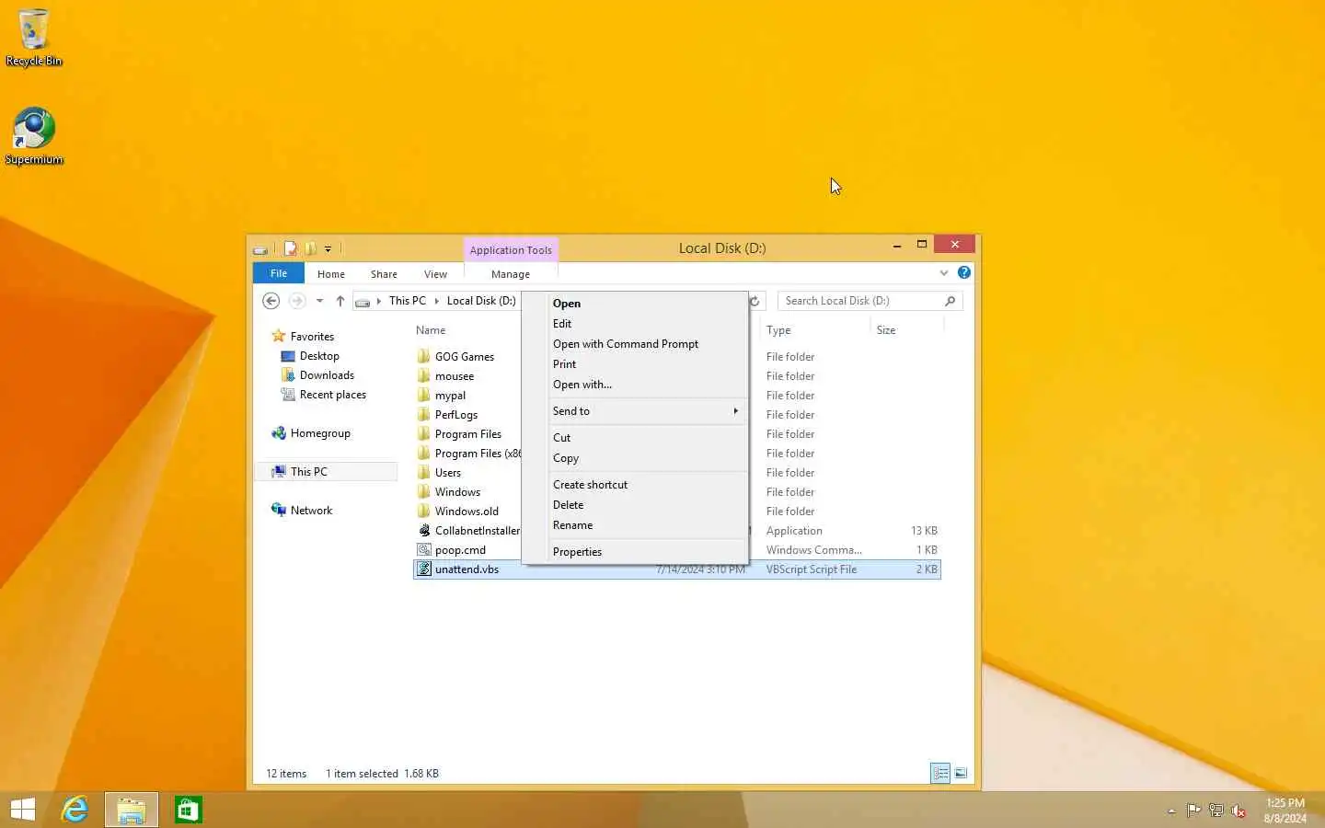
Task: Select the mypal folder
Action: pos(450,396)
